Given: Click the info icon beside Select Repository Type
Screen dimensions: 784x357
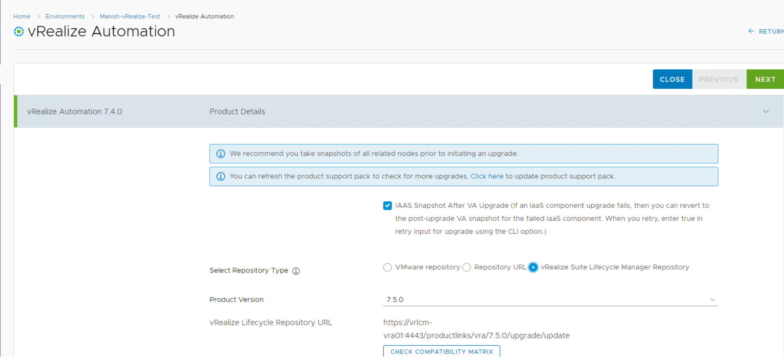Looking at the screenshot, I should pyautogui.click(x=296, y=271).
